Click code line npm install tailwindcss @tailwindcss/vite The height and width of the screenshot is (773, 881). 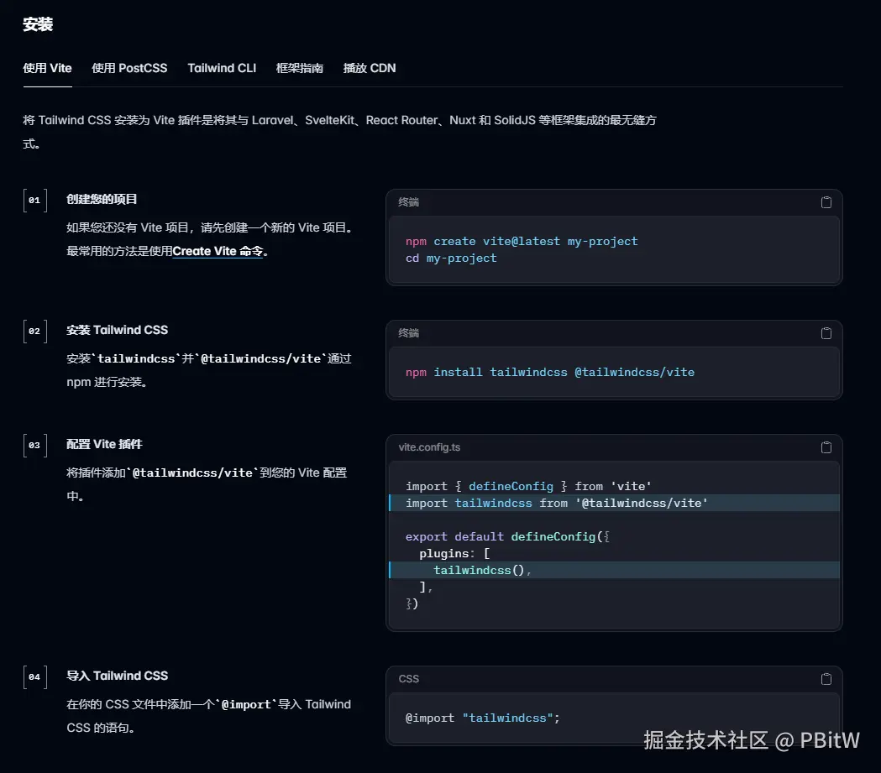549,372
